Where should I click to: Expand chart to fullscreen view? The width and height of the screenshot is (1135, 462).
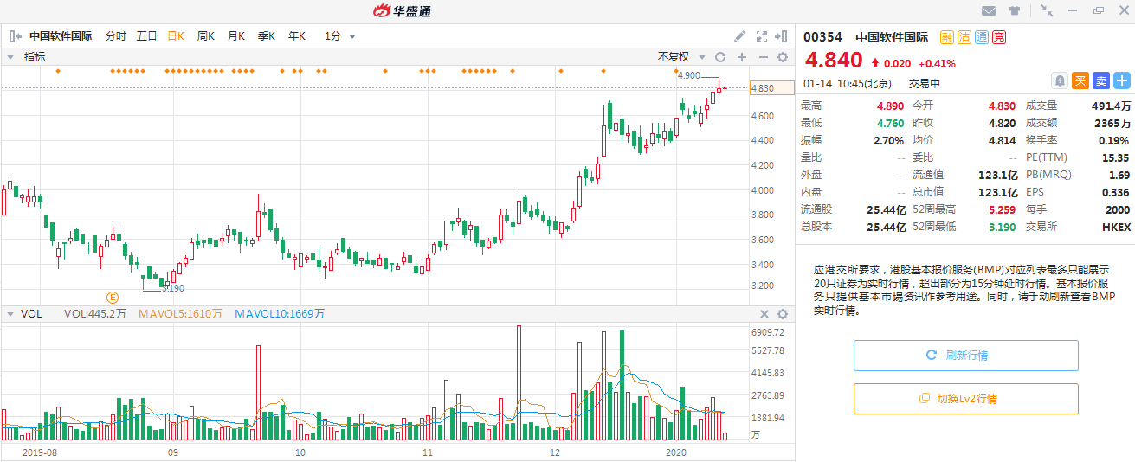(x=762, y=36)
